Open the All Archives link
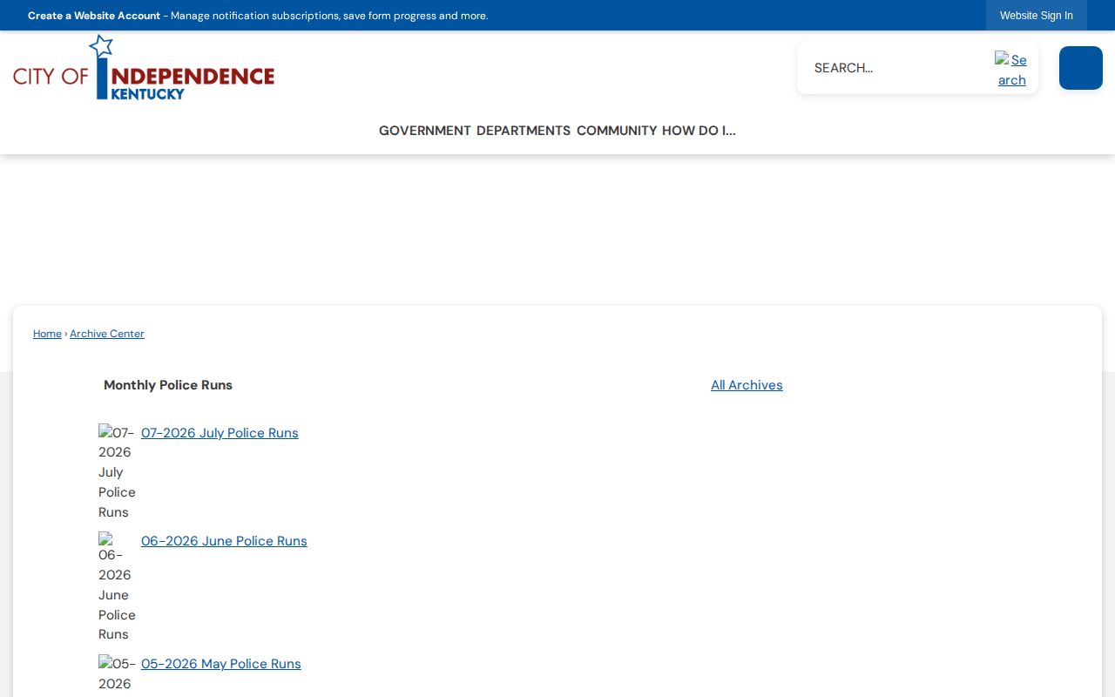 point(747,385)
